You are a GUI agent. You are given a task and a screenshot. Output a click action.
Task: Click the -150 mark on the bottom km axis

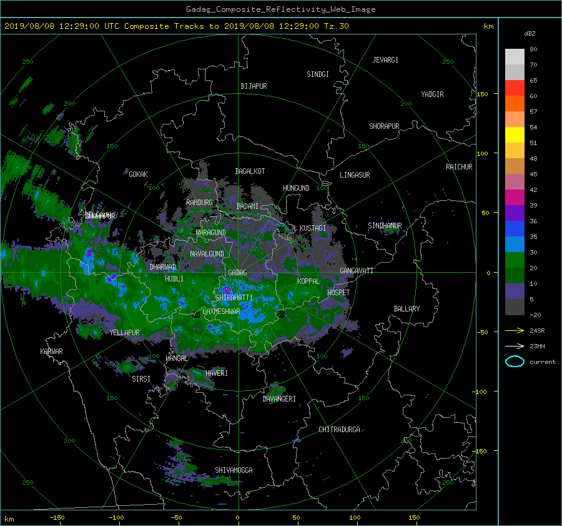57,518
